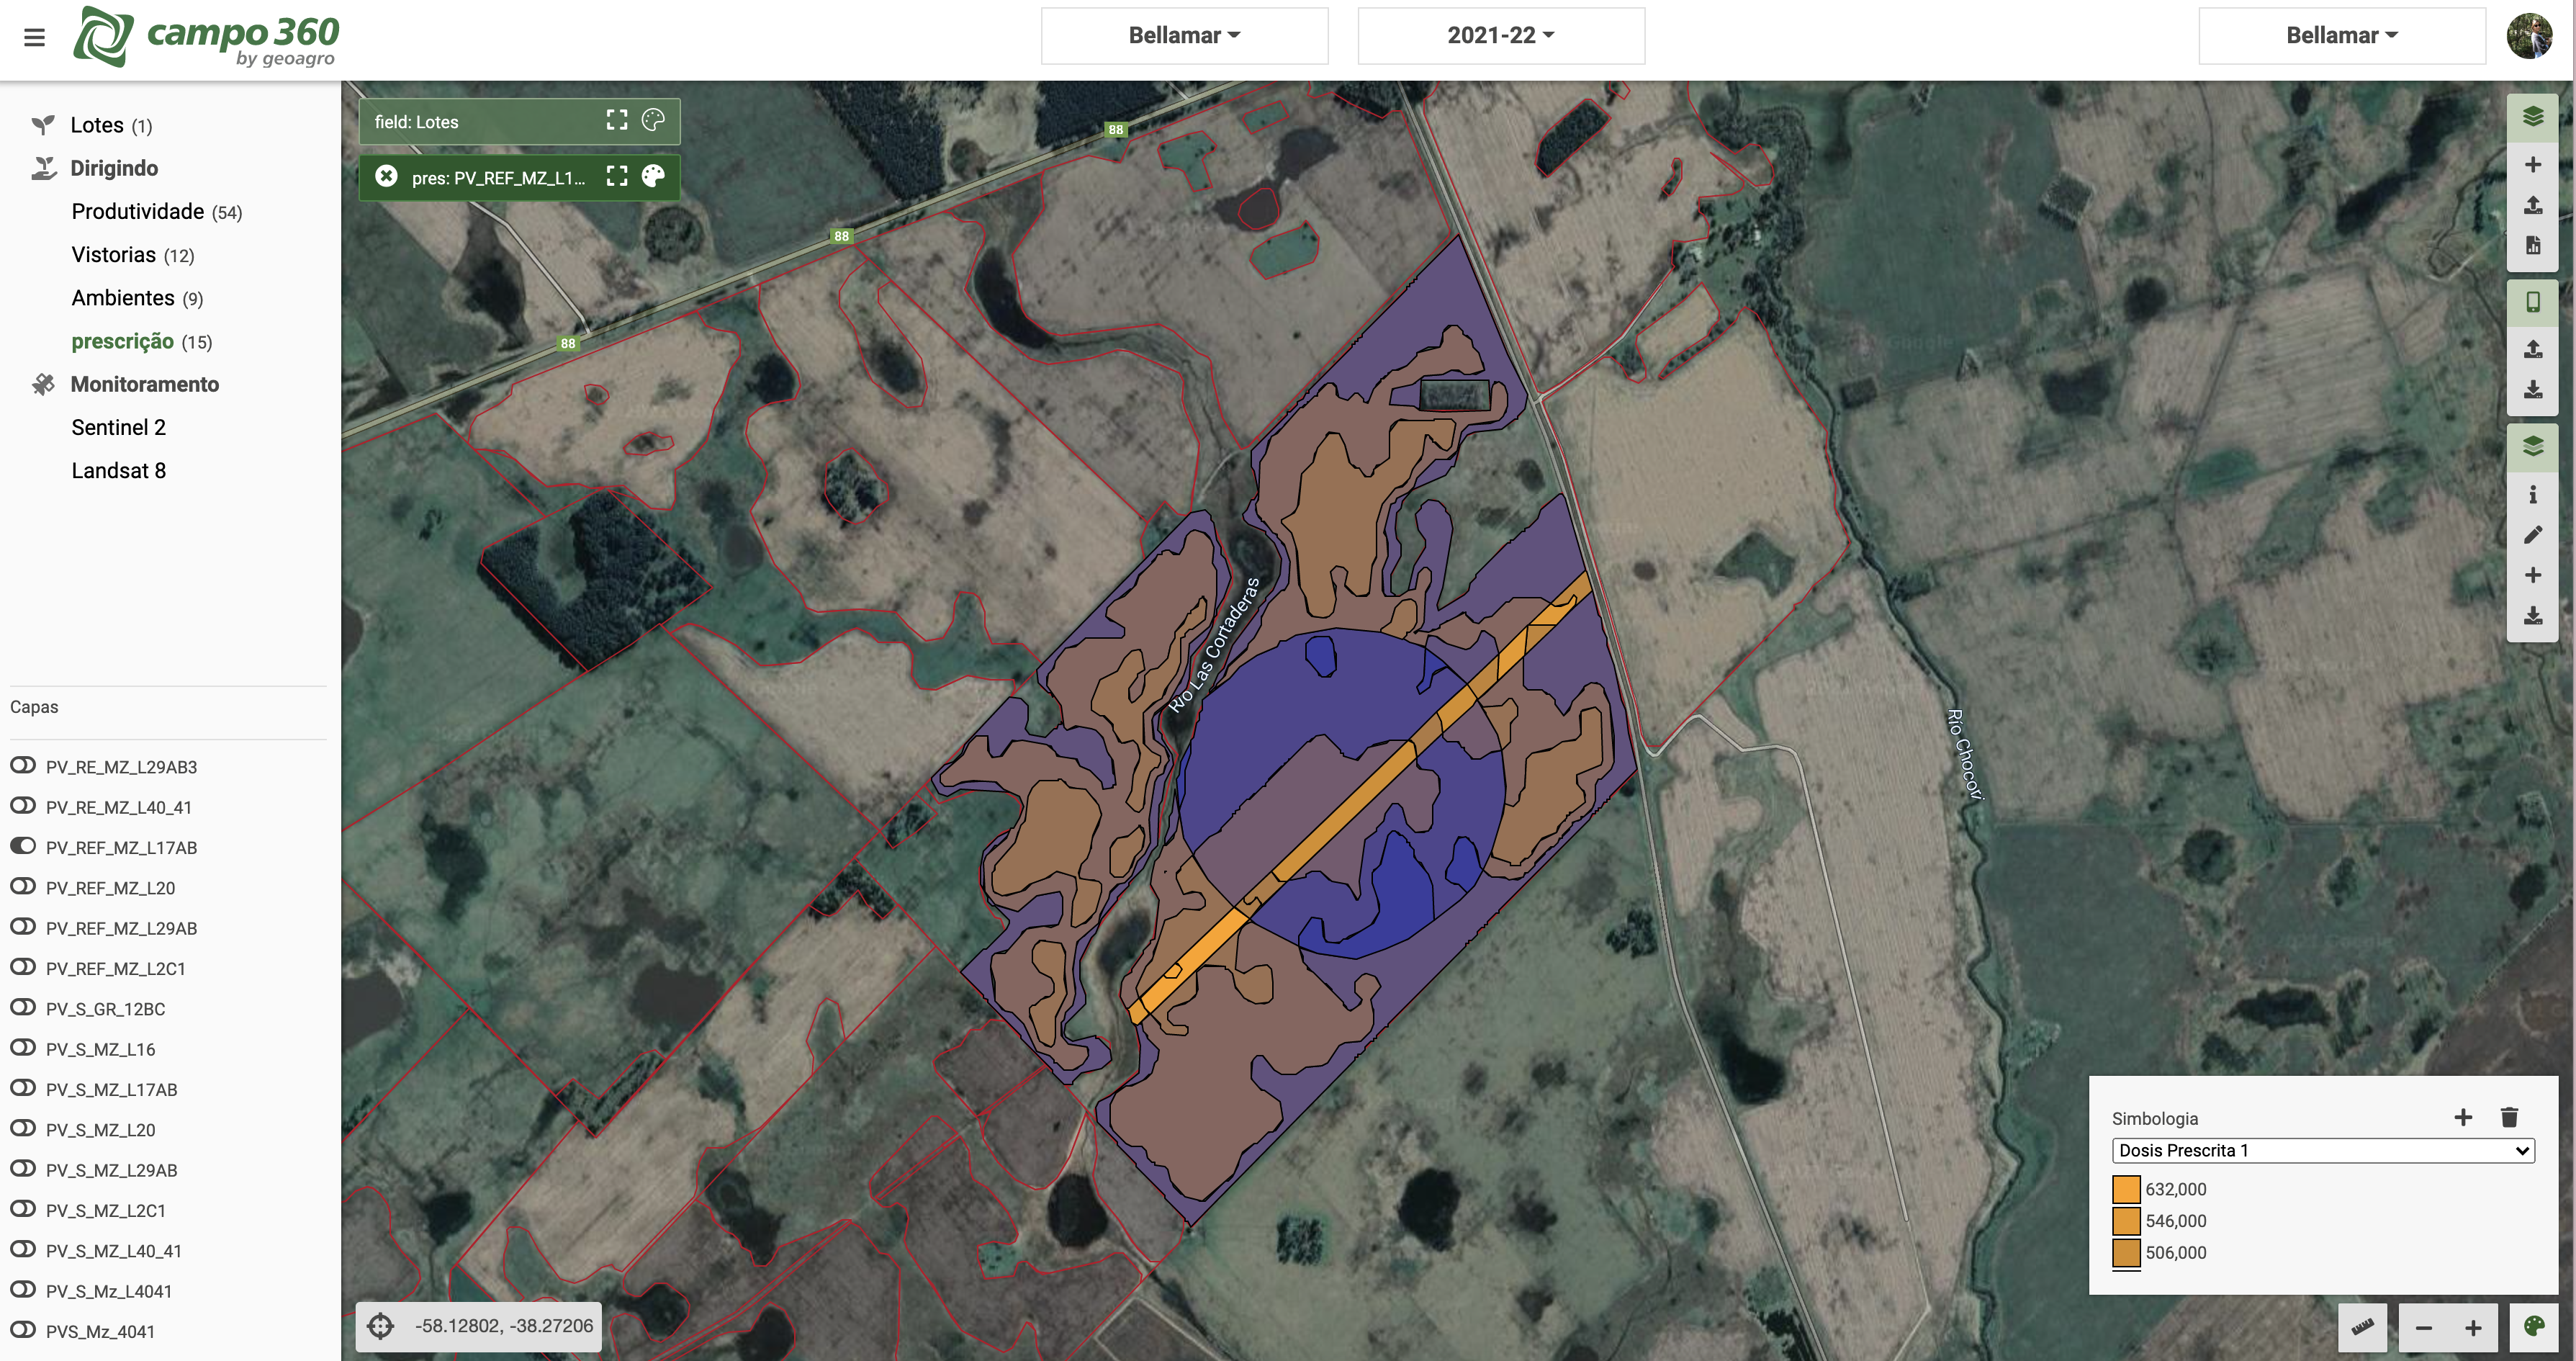Viewport: 2576px width, 1361px height.
Task: Click the pres: PV_REF_MZ_L1... chip label
Action: point(498,178)
